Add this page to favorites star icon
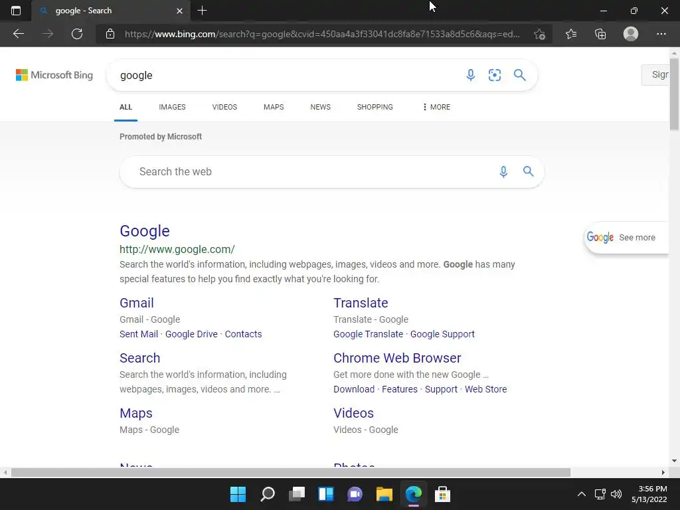 (539, 34)
